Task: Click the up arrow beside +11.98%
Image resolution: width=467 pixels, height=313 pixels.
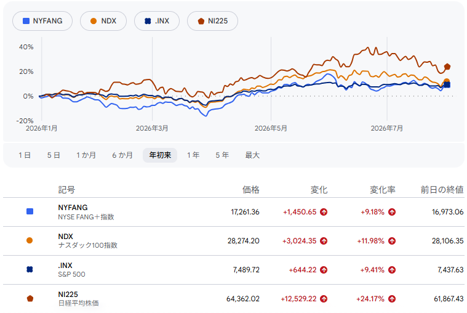Action: coord(392,241)
